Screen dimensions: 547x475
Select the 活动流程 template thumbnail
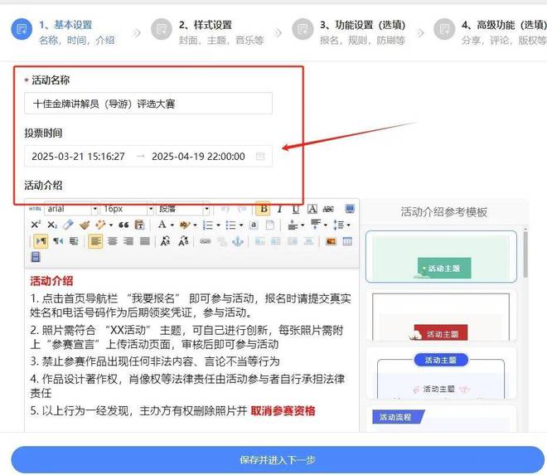coord(441,418)
